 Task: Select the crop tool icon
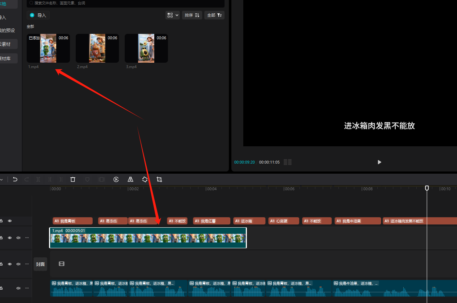coord(159,179)
